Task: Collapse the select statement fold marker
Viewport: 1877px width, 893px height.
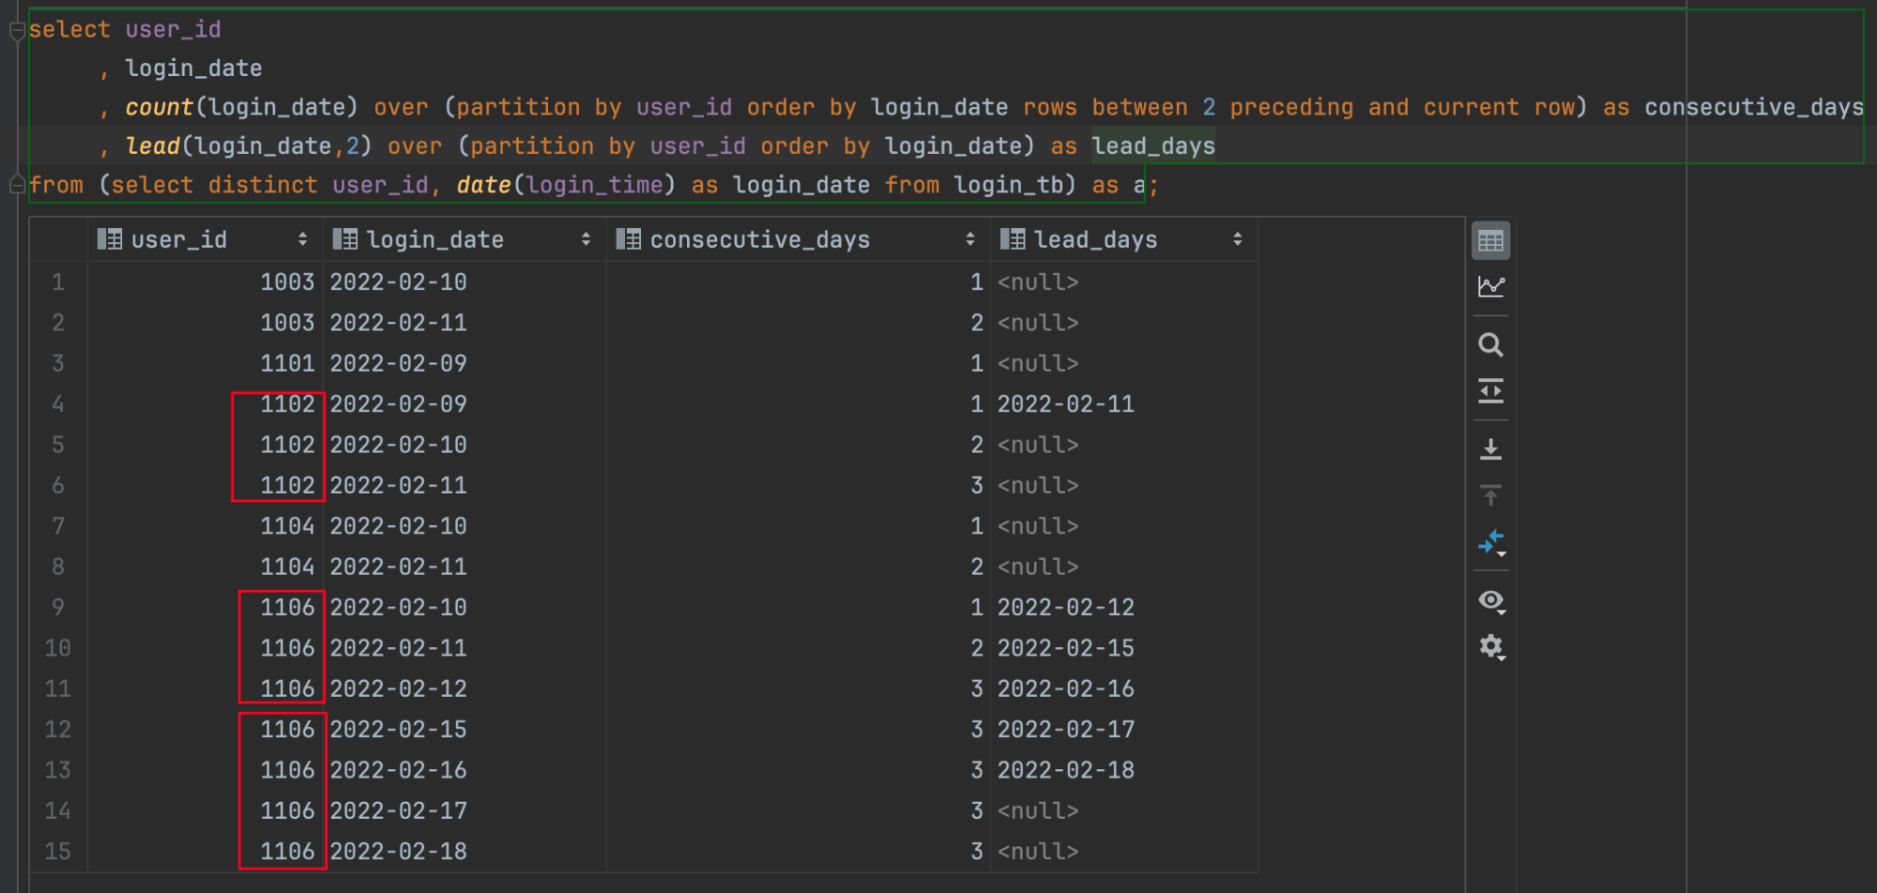Action: (x=16, y=31)
